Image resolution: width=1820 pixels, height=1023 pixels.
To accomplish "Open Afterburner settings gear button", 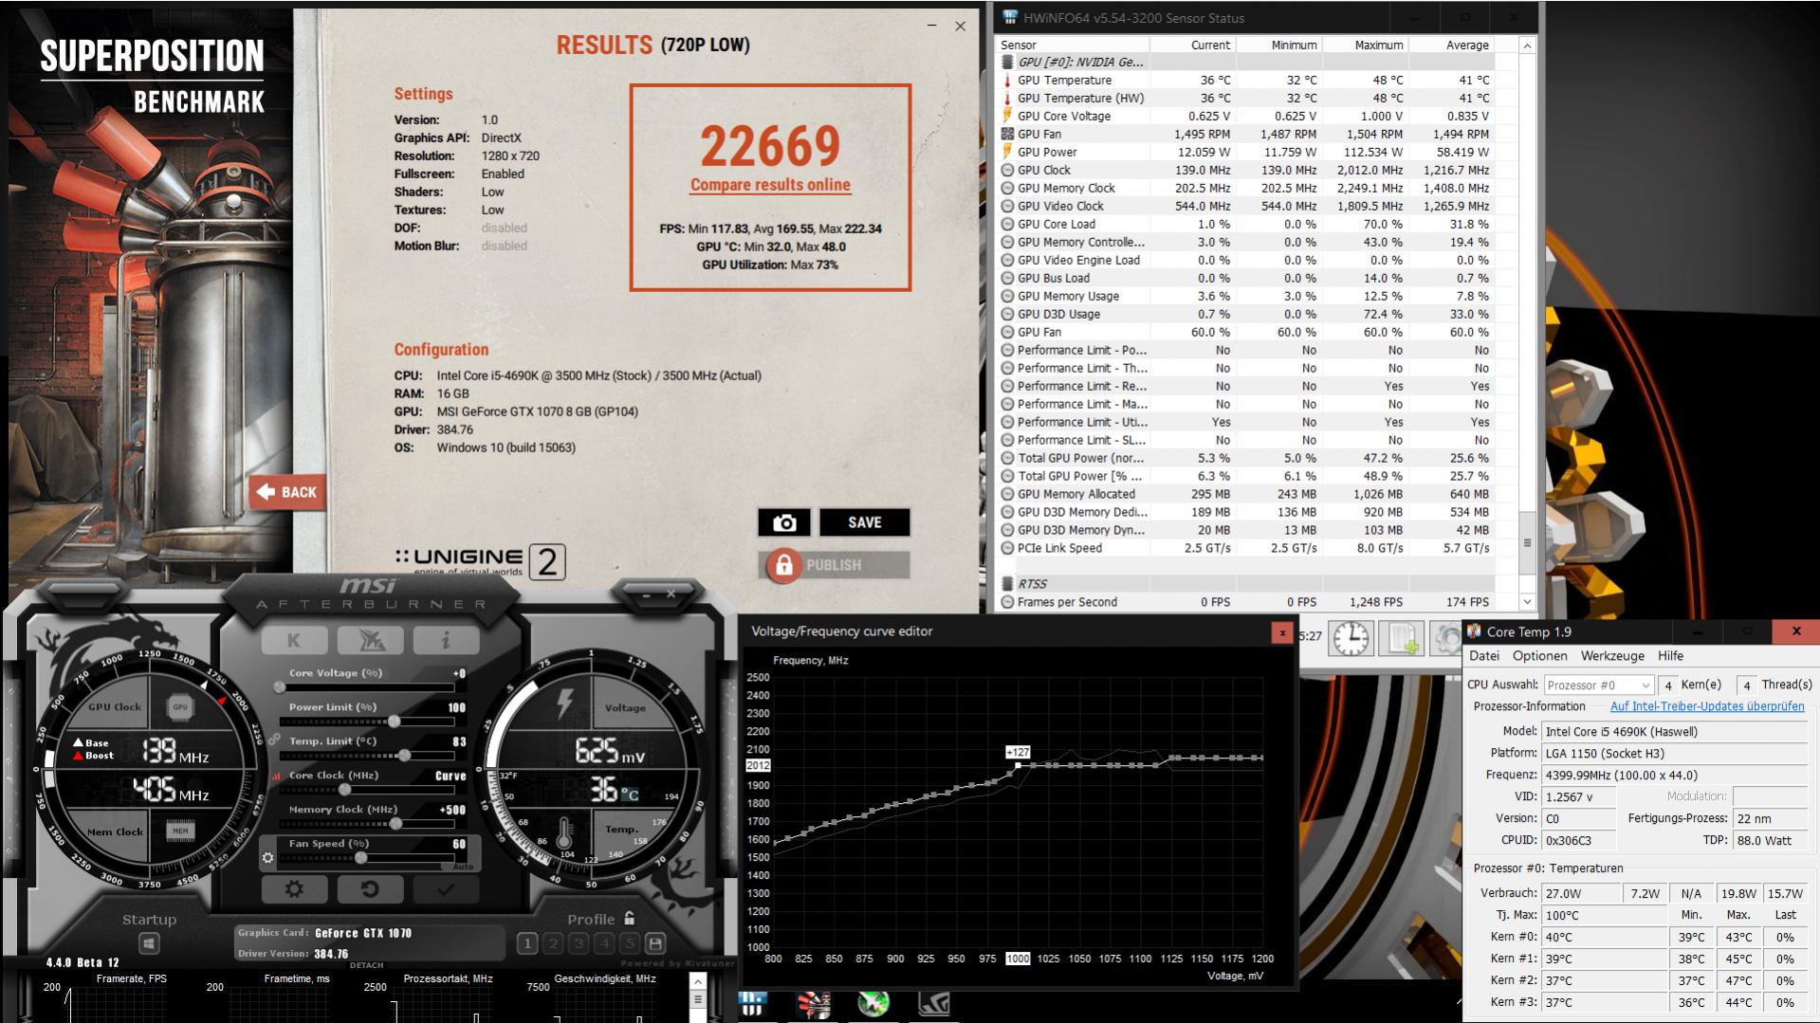I will 294,889.
